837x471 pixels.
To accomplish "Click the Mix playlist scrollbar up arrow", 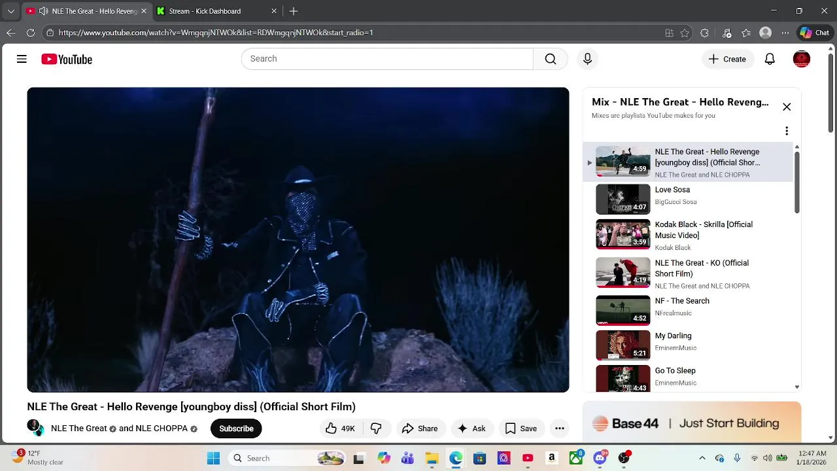I will (796, 147).
